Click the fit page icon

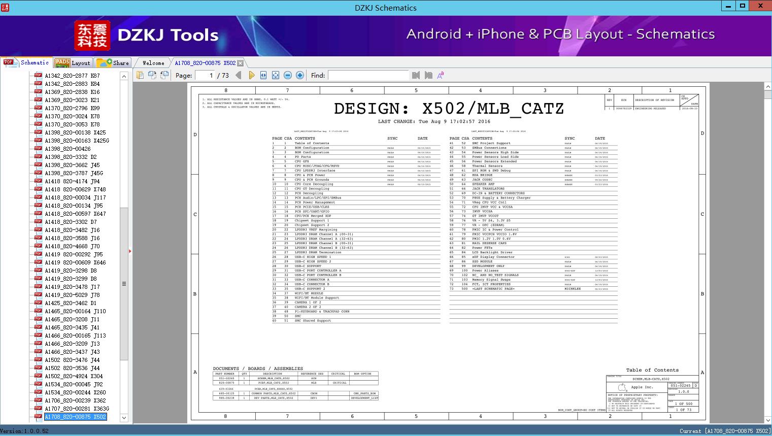coord(276,75)
